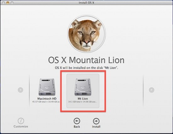Click the Customize text label
The height and width of the screenshot is (134, 173).
point(21,126)
